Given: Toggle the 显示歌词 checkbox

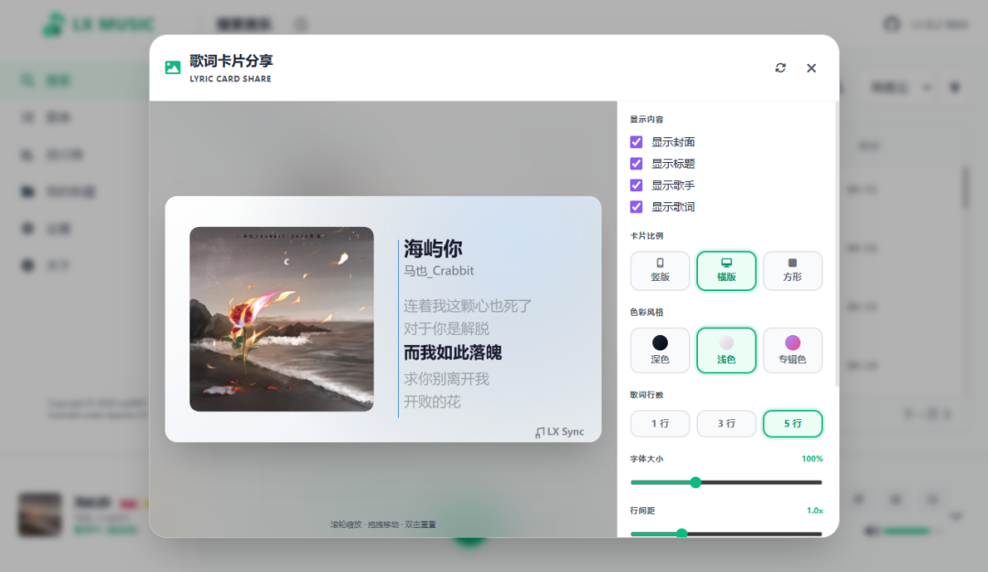Looking at the screenshot, I should tap(637, 207).
